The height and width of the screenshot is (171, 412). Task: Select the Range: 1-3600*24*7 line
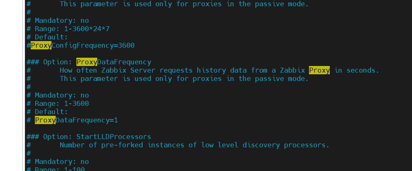(67, 29)
